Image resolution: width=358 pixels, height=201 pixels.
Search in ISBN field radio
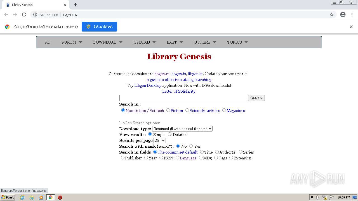click(161, 158)
